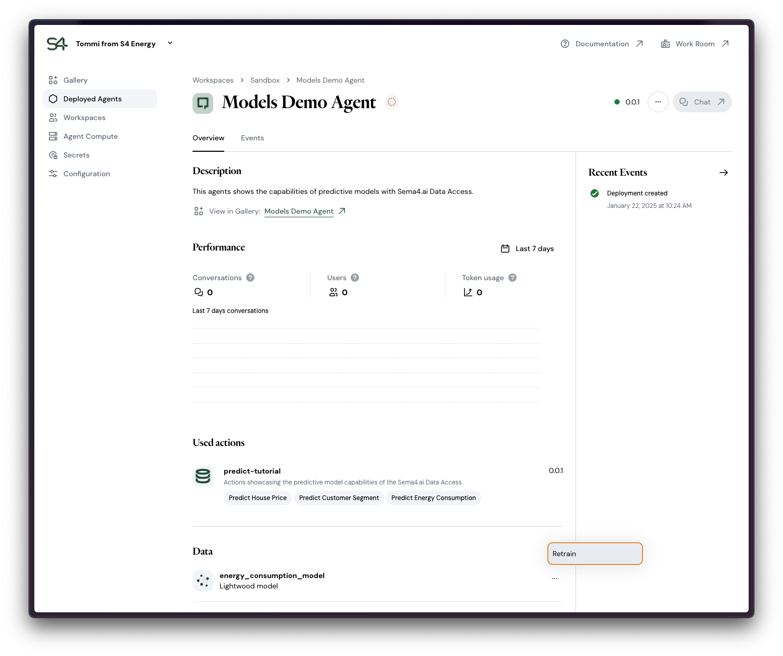The width and height of the screenshot is (783, 656).
Task: Expand the Tommi from S4 Energy dropdown
Action: tap(170, 43)
